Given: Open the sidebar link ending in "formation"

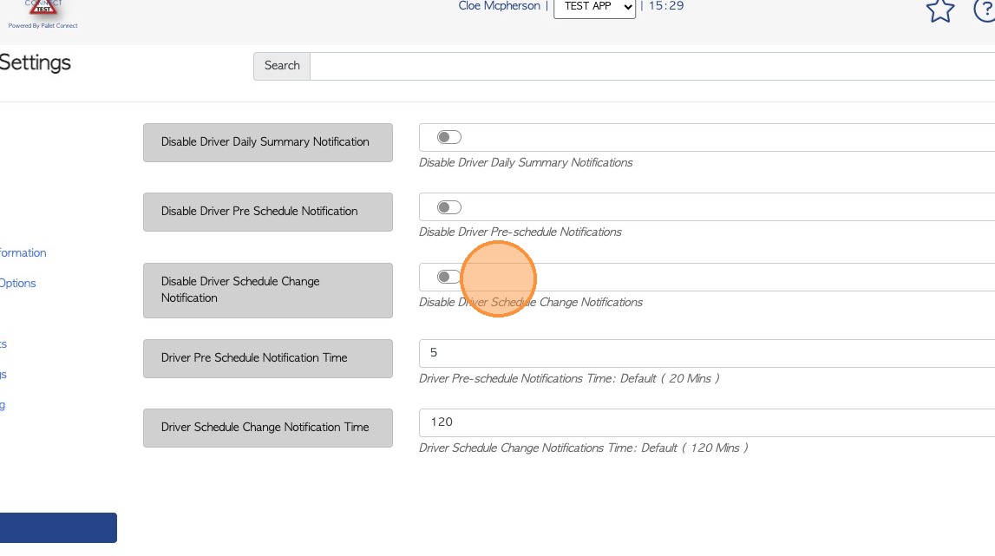Looking at the screenshot, I should (23, 253).
